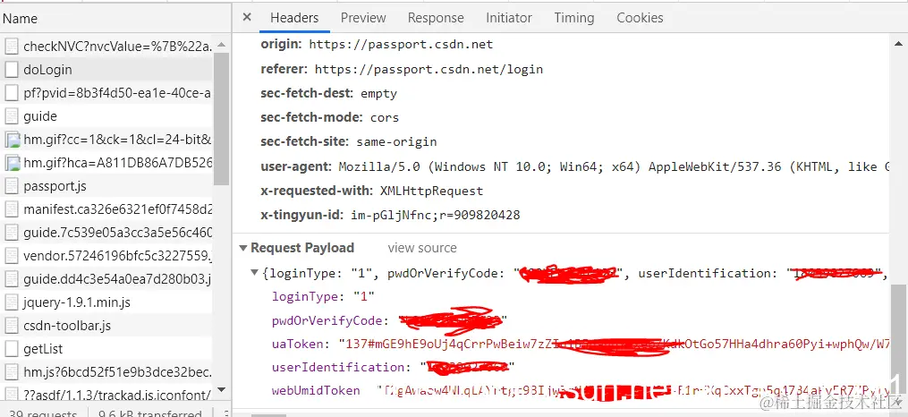Collapse the payload JSON object tree
Screen dimensions: 908x417
pos(254,273)
